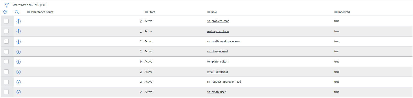
Task: Preview the rest_api_explorer record info icon
Action: (x=18, y=31)
